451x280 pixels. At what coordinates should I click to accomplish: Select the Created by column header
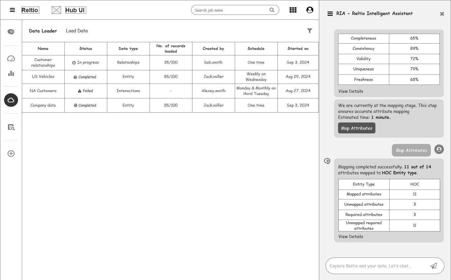213,49
